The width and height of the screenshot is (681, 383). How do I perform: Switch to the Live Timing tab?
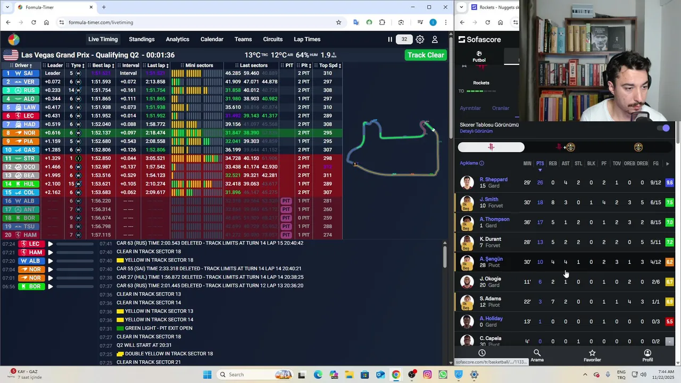[103, 39]
